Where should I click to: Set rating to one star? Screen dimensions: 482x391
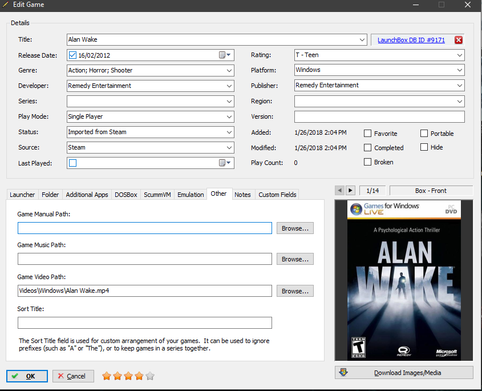pyautogui.click(x=107, y=376)
